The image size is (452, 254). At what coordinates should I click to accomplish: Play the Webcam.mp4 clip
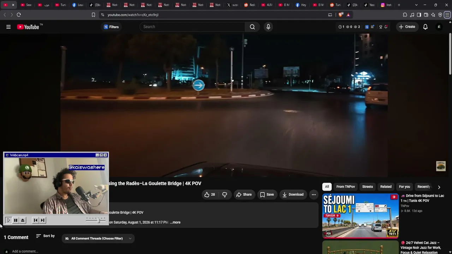[x=8, y=220]
